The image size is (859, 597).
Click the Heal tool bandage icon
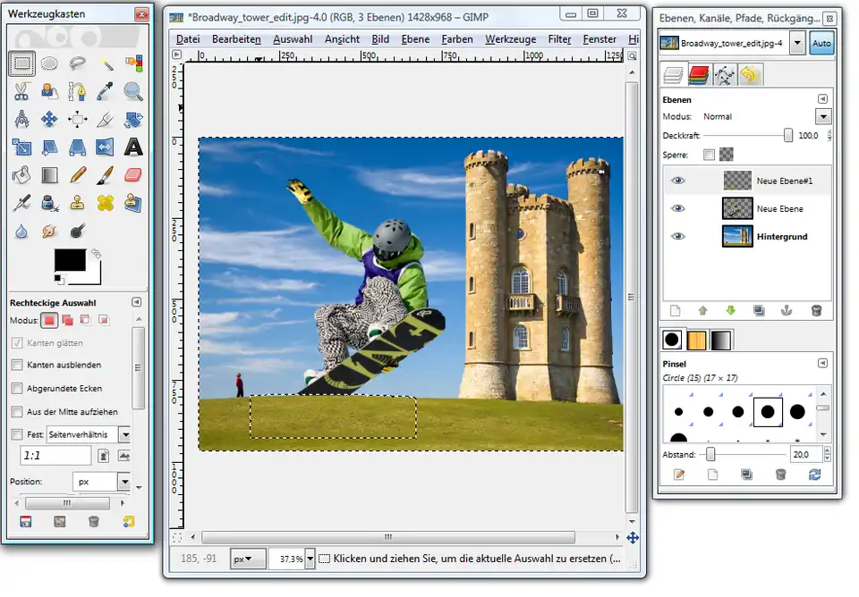point(106,203)
